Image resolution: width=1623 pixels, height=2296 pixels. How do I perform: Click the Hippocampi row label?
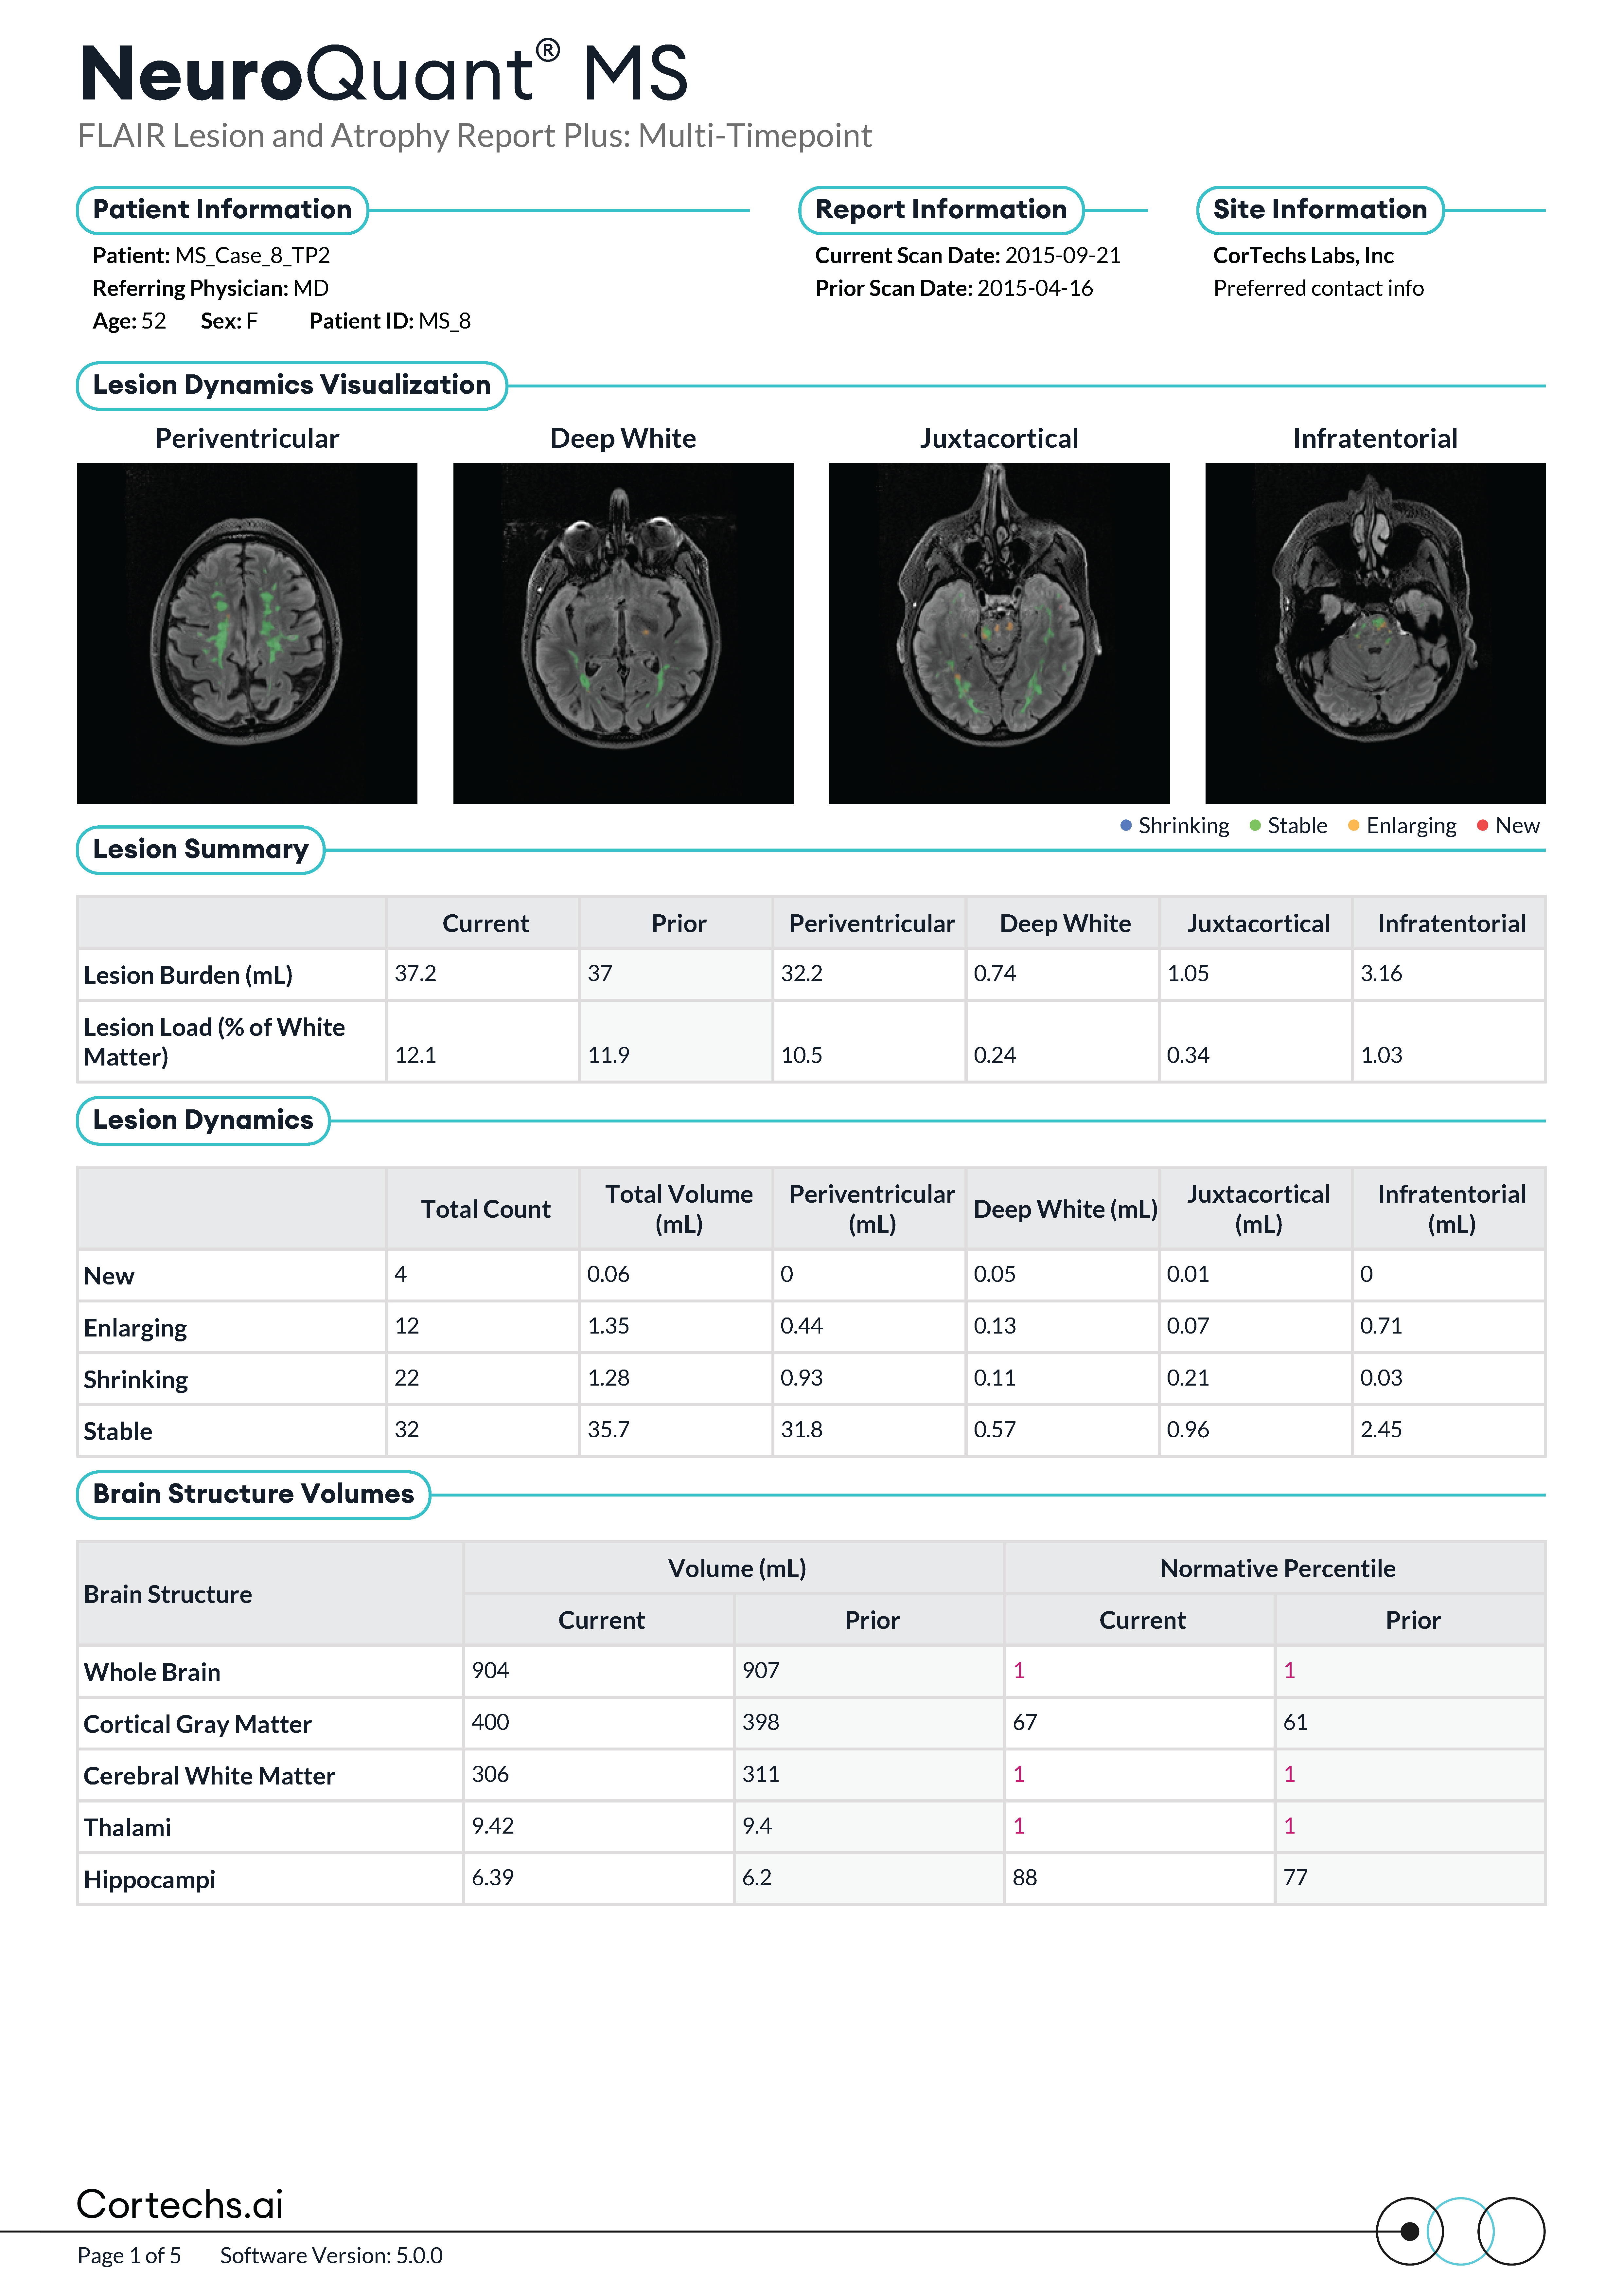150,1880
